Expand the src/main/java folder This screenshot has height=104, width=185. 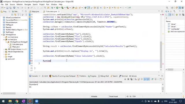point(4,37)
